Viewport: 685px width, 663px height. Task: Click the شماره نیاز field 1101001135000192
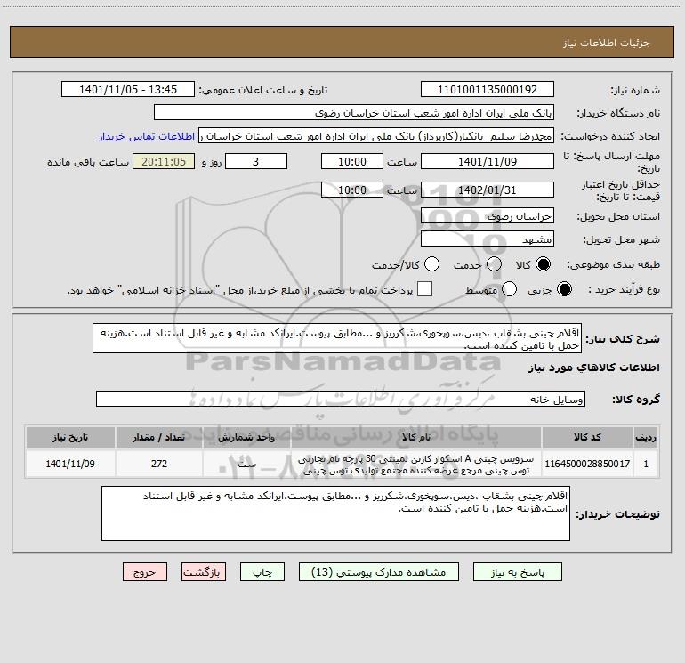tap(488, 90)
